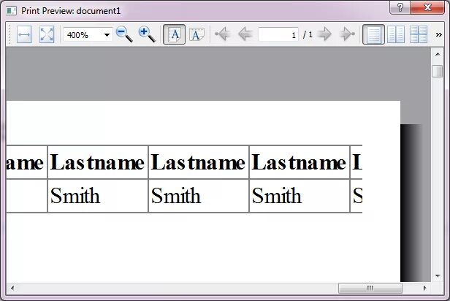This screenshot has width=450, height=301.
Task: Close the Print Preview window
Action: click(427, 7)
